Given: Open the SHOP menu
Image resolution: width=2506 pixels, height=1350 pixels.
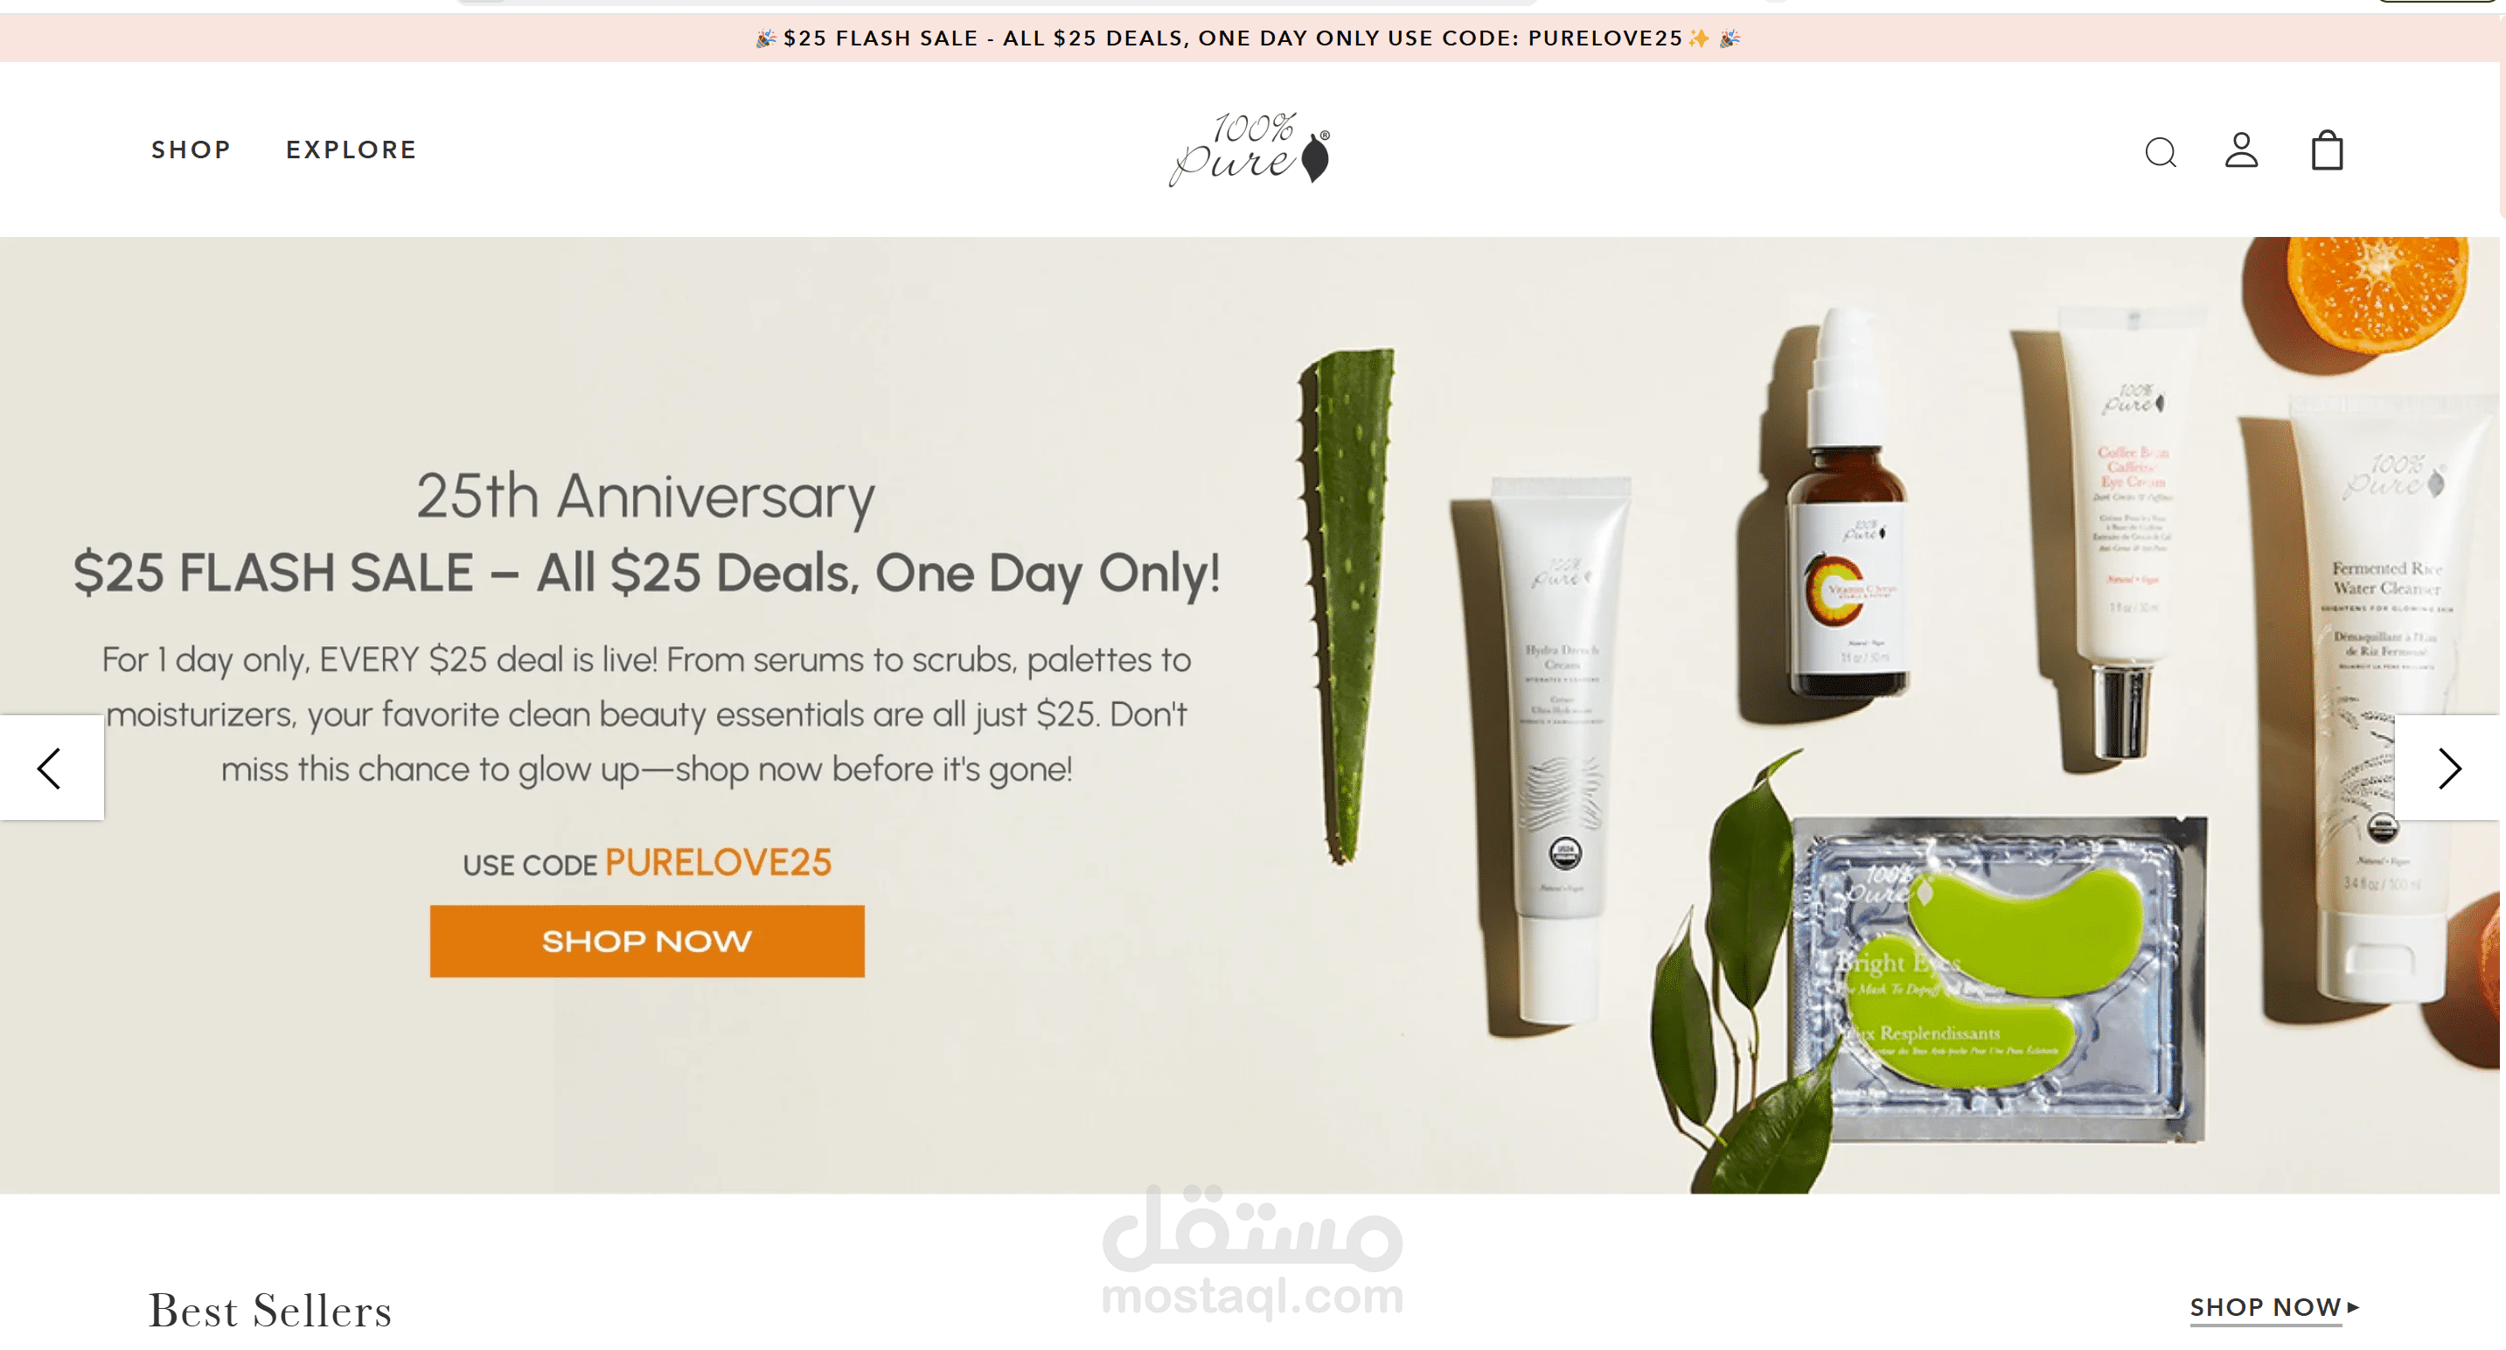Looking at the screenshot, I should [191, 150].
